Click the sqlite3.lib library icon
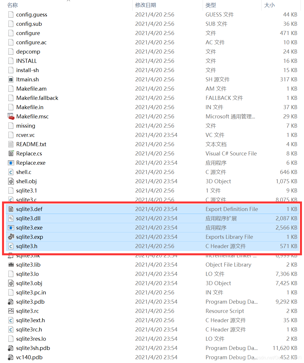 click(x=11, y=265)
